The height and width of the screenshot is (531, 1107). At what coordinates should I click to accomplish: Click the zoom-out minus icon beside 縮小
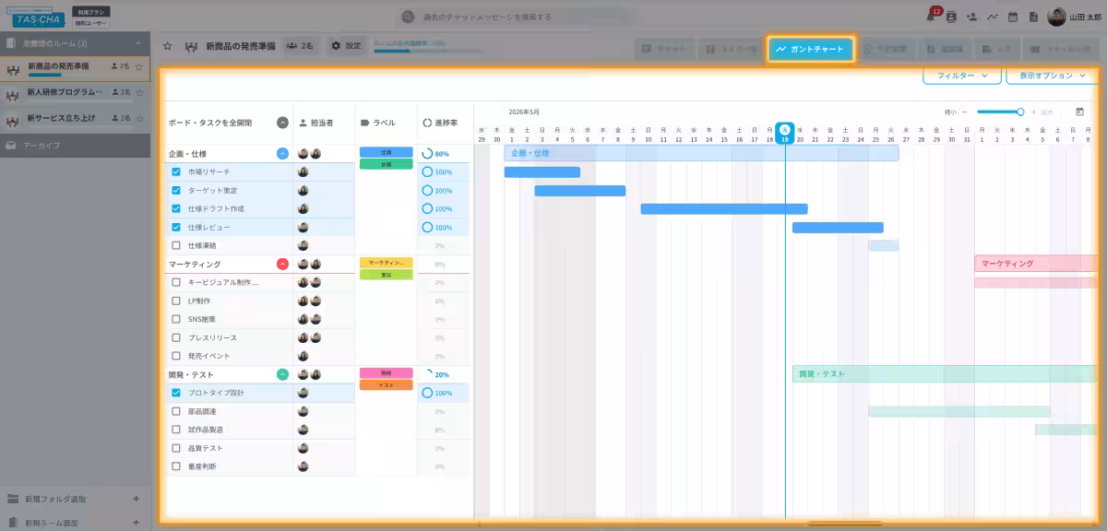tap(965, 112)
